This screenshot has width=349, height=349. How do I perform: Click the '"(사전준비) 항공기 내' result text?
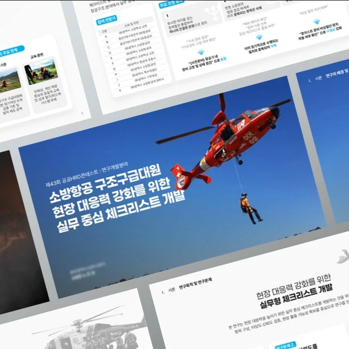tap(203, 60)
